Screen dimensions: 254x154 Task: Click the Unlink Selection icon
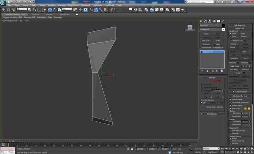click(8, 10)
